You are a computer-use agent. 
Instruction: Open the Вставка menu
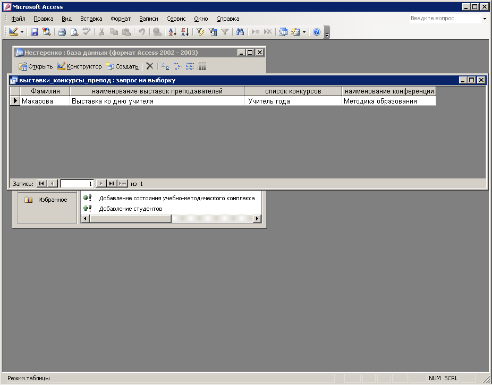click(91, 19)
